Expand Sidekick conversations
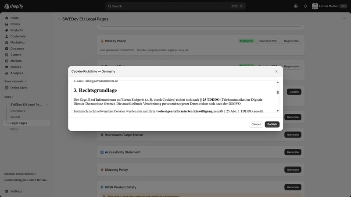Viewport: 351px width, 197px height. 20,174
